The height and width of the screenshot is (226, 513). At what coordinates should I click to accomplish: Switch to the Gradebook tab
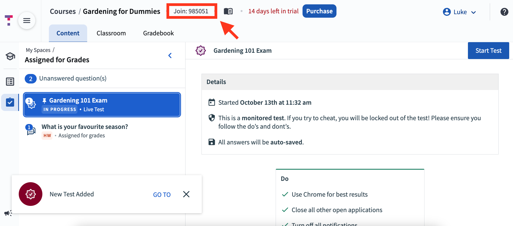point(158,33)
